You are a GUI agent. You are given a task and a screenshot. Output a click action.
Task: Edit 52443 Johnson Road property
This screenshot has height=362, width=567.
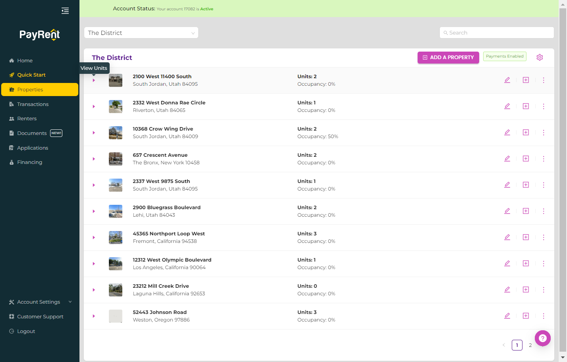[x=507, y=316]
